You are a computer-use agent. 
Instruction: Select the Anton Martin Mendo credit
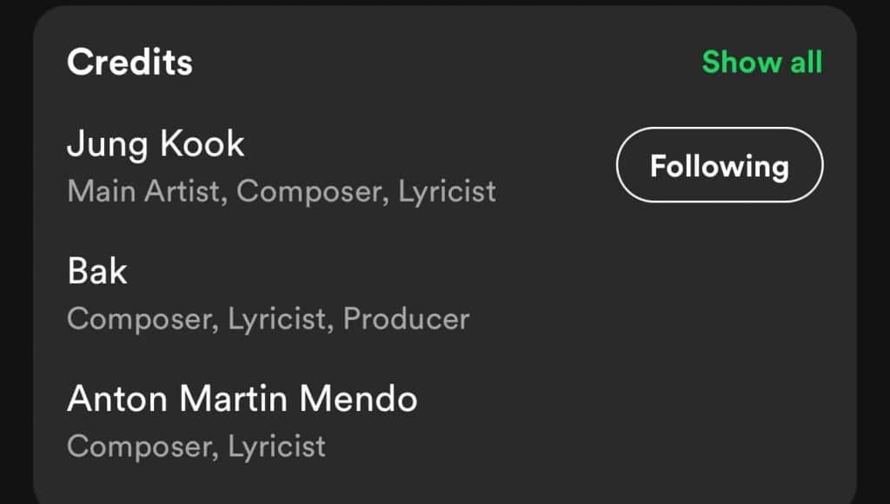coord(242,399)
